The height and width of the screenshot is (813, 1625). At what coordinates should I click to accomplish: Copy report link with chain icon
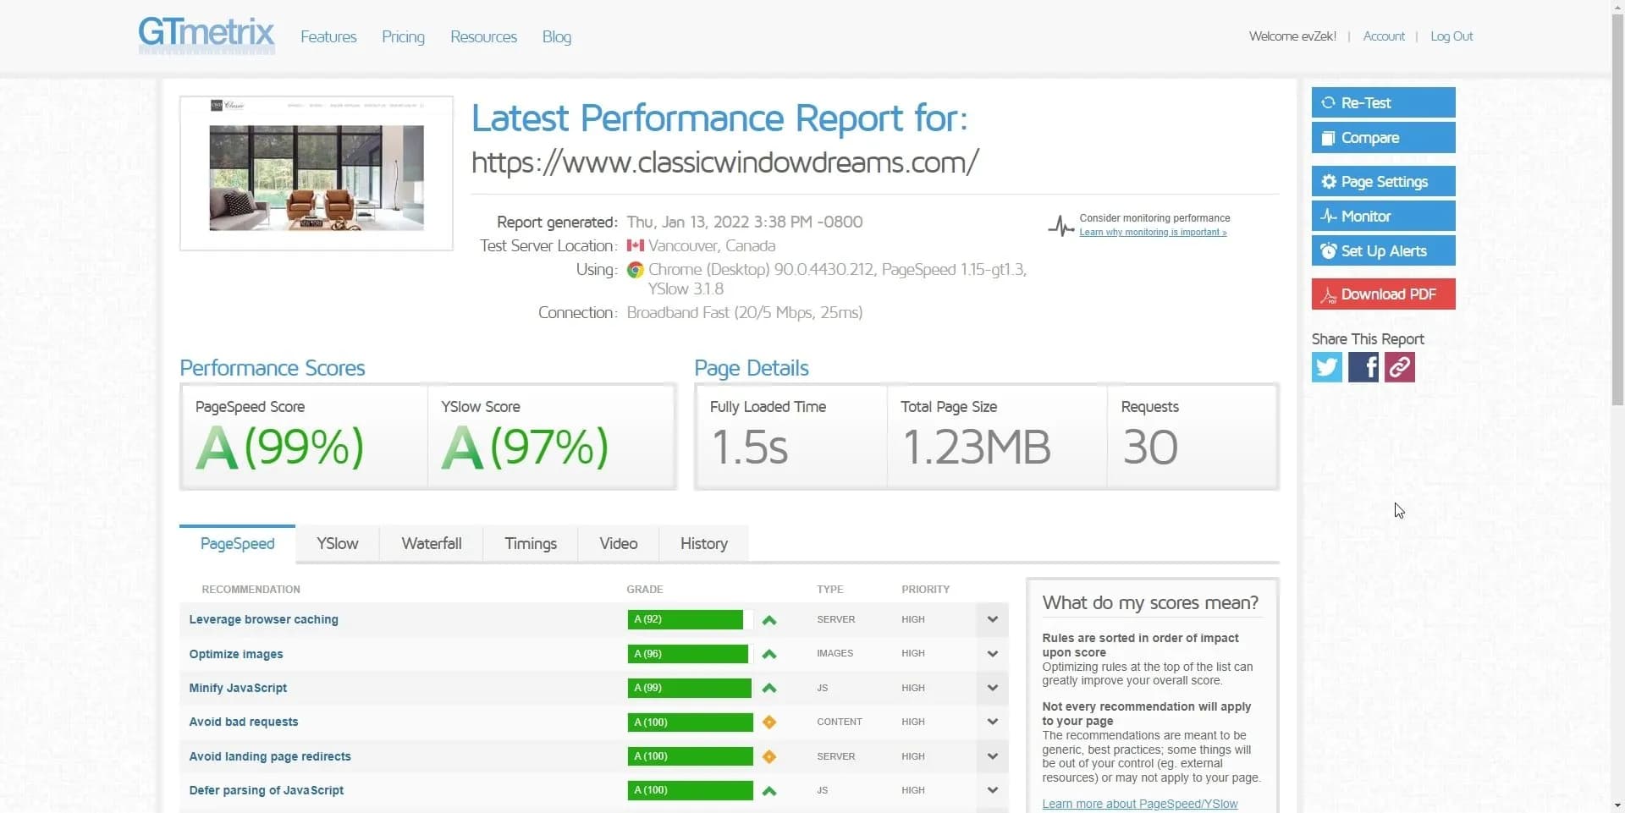pyautogui.click(x=1399, y=367)
